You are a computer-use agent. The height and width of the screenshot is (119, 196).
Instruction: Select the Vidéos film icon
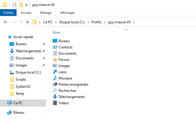tap(55, 103)
